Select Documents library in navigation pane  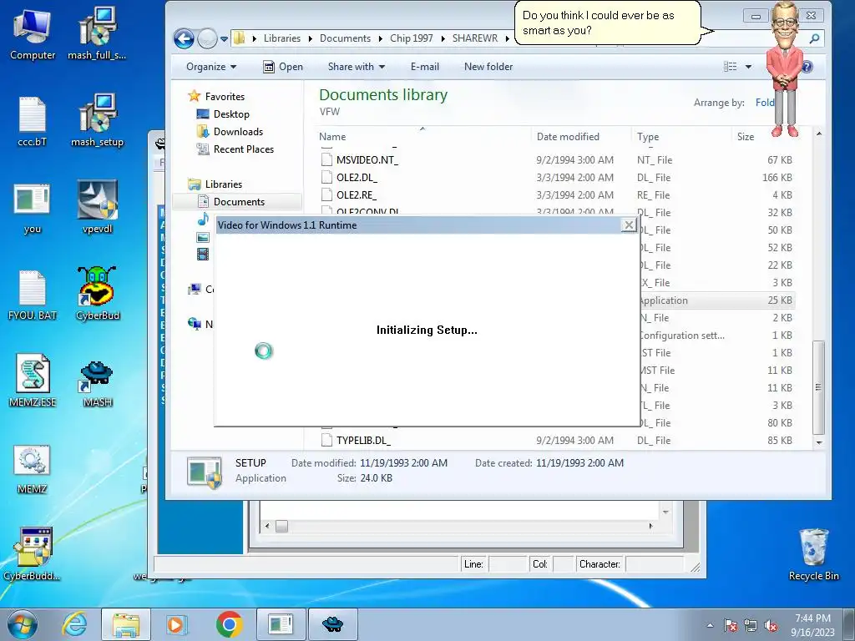point(239,202)
